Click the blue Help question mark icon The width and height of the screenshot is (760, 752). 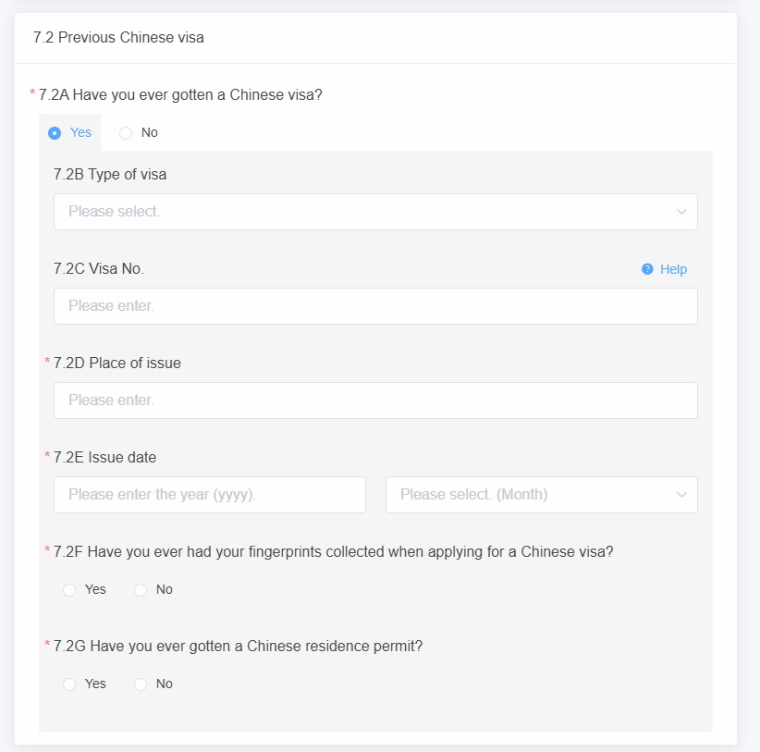(647, 269)
